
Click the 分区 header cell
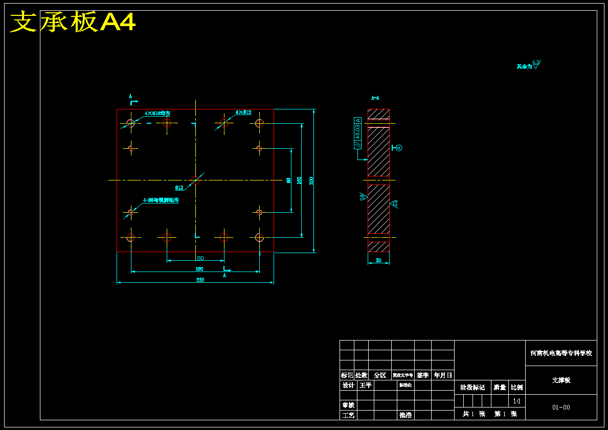coord(380,375)
